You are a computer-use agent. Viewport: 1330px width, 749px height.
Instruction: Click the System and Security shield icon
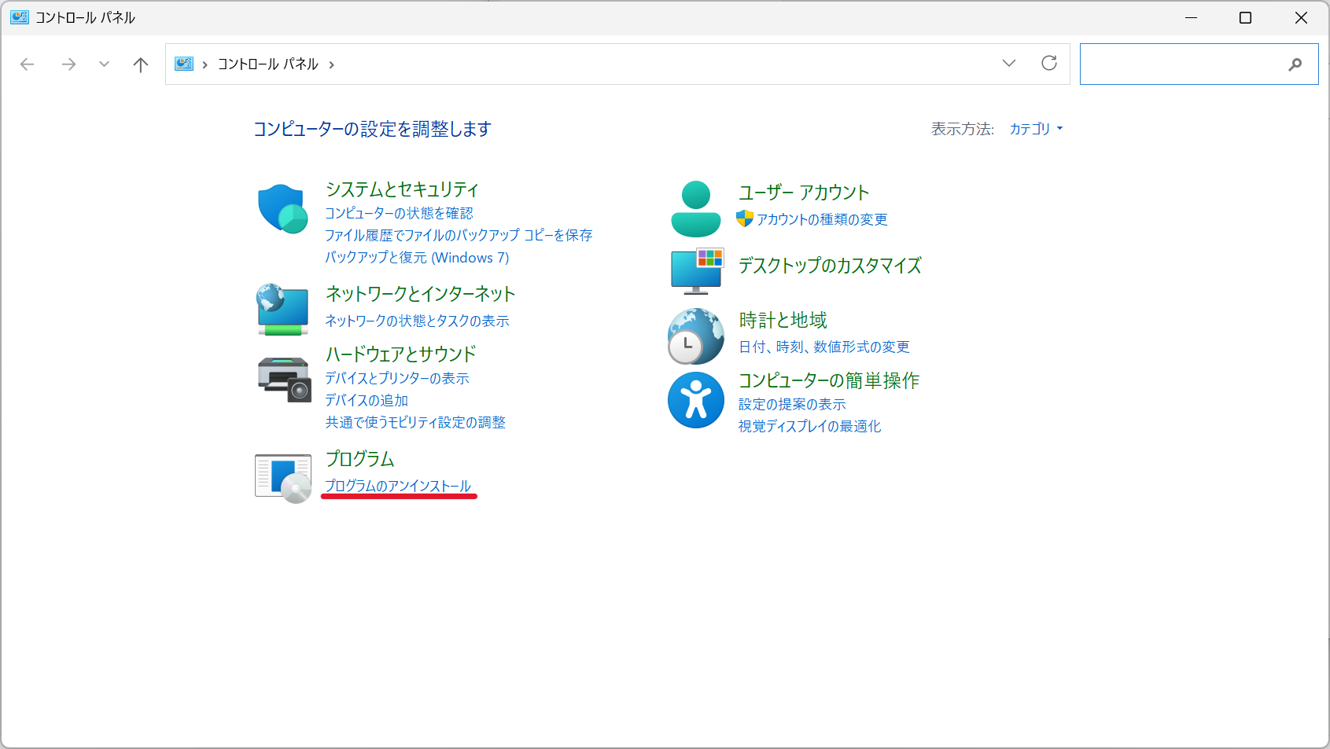[x=282, y=209]
